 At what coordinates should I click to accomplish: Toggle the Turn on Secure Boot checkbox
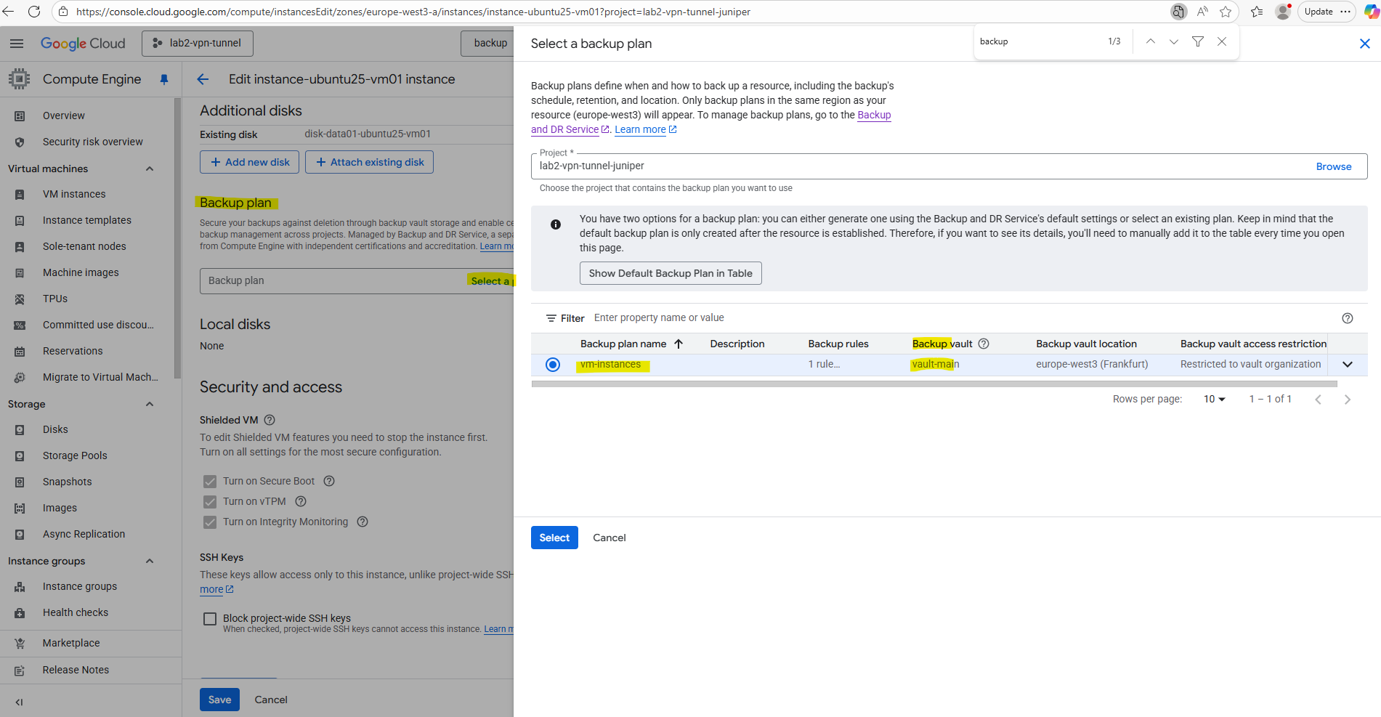pyautogui.click(x=210, y=482)
